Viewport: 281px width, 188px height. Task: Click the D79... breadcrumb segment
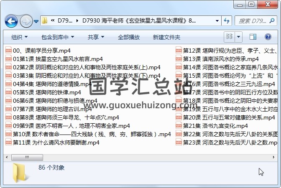(65, 21)
